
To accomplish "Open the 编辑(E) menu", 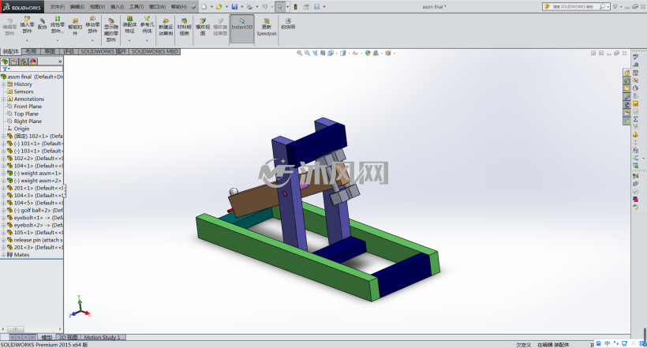I will pyautogui.click(x=77, y=6).
